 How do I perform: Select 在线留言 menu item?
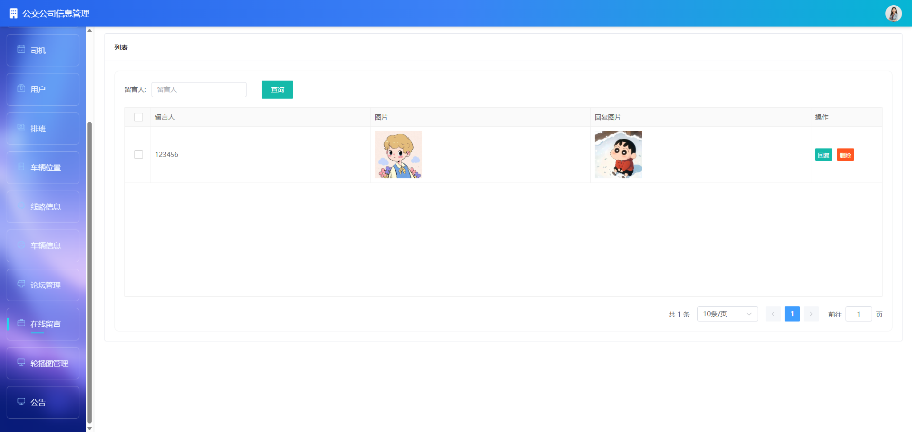tap(43, 324)
